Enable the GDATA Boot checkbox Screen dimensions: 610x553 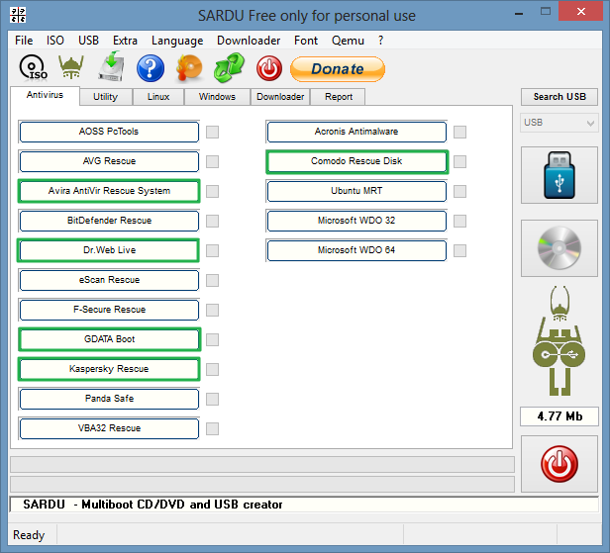click(212, 339)
